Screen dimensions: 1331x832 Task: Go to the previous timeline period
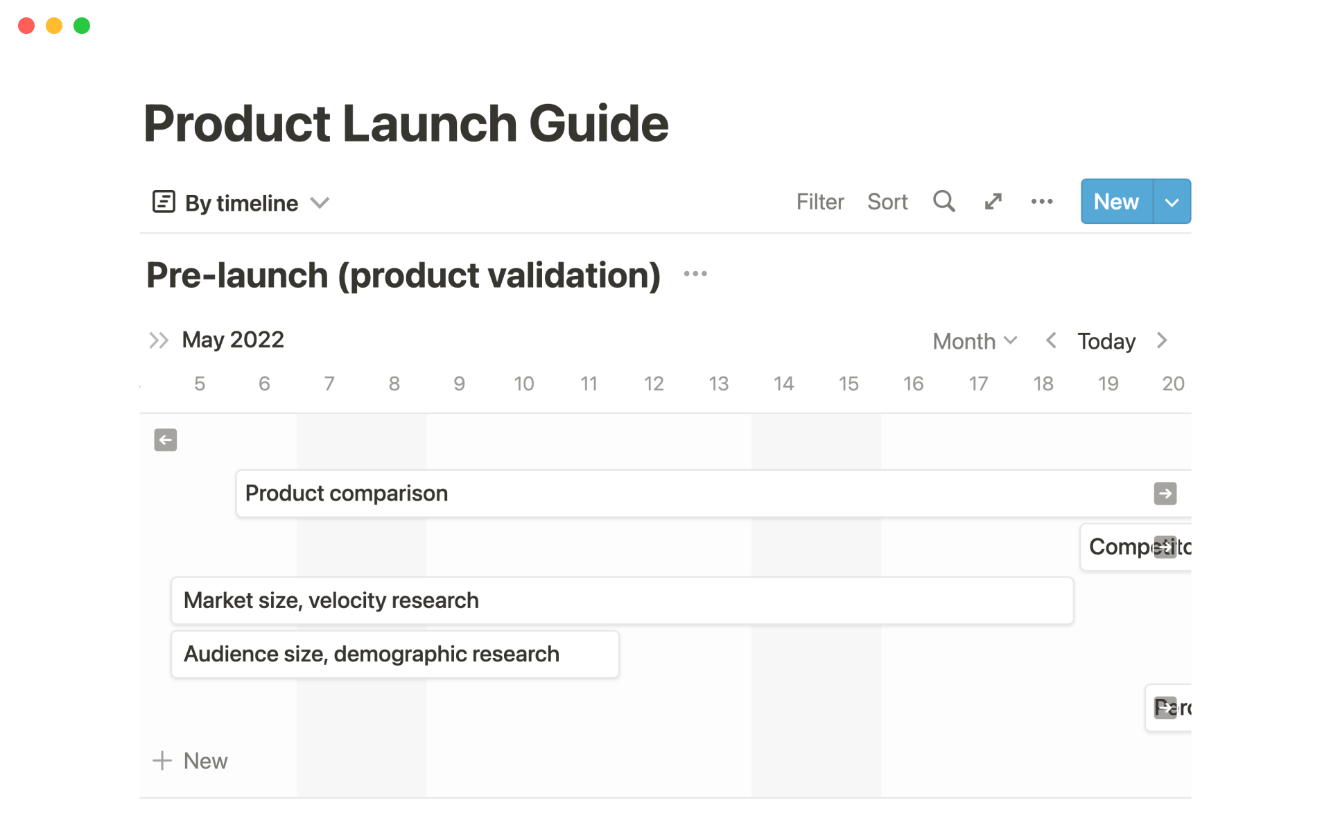click(1051, 340)
